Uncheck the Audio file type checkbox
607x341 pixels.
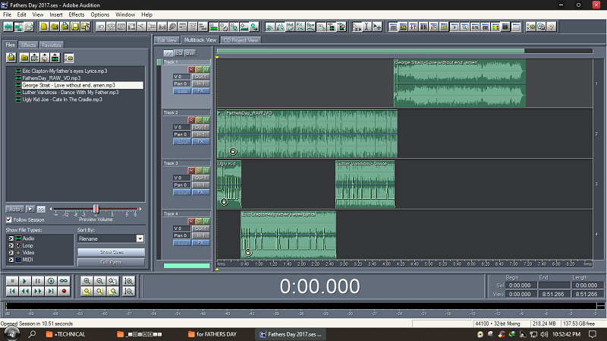tap(11, 238)
